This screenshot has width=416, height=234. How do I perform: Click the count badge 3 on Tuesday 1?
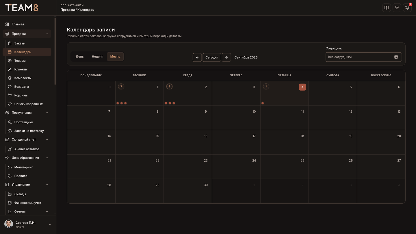(x=121, y=86)
